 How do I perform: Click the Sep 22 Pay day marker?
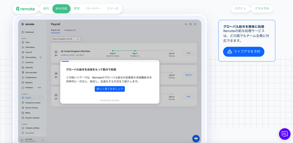171,94
